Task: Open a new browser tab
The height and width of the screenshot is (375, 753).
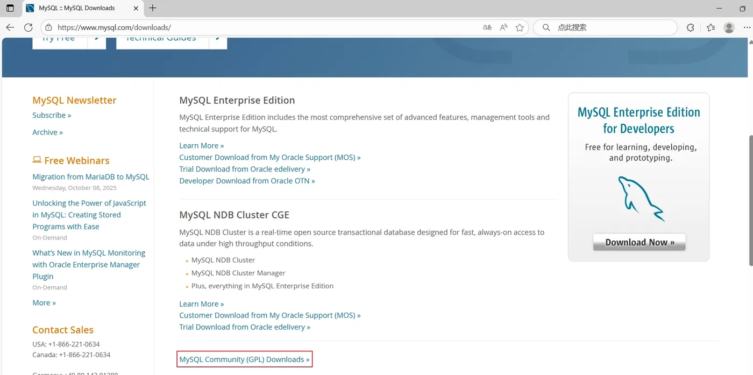Action: pos(153,8)
